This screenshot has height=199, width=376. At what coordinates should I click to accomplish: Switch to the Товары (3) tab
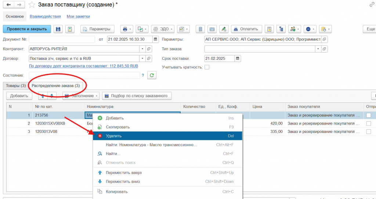click(x=16, y=86)
